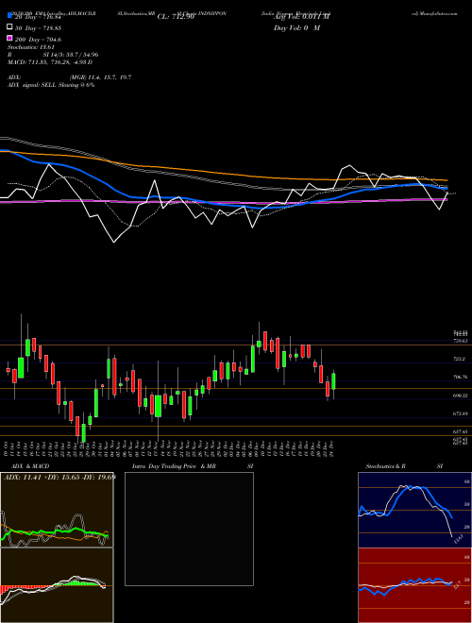Image resolution: width=472 pixels, height=623 pixels.
Task: Click the 723.2 price axis label
Action: pos(460,359)
